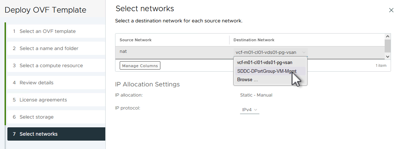
Task: Click the Static - Manual IP allocation value
Action: [256, 95]
